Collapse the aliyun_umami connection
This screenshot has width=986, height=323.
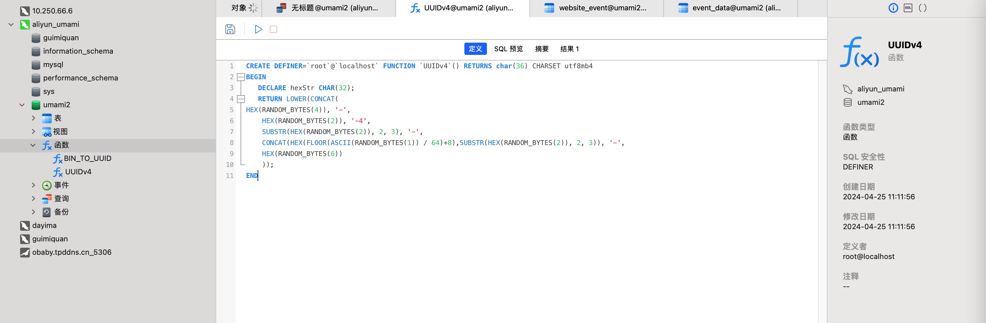click(11, 24)
